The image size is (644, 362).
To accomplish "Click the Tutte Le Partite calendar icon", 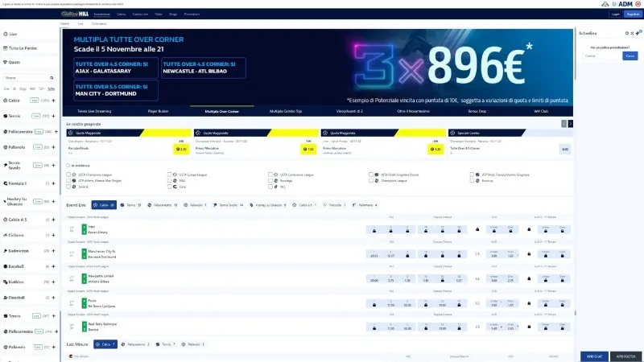I will tap(6, 48).
